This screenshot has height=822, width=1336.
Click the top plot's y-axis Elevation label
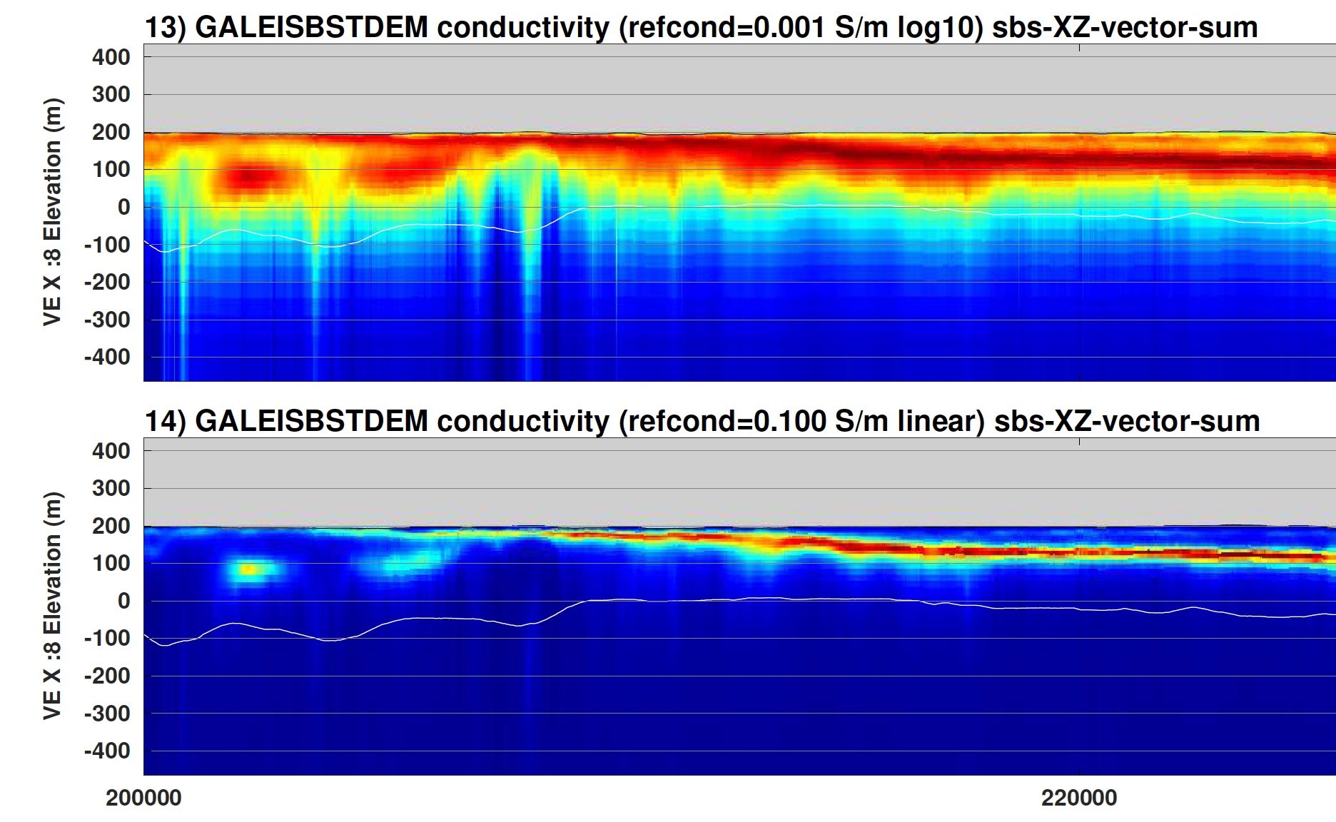click(53, 212)
